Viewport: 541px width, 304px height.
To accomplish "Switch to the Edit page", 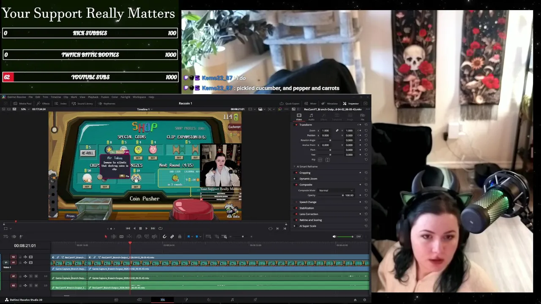I will [x=163, y=300].
